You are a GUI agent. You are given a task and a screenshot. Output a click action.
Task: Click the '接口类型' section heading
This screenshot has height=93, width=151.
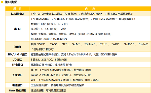coord(11,2)
